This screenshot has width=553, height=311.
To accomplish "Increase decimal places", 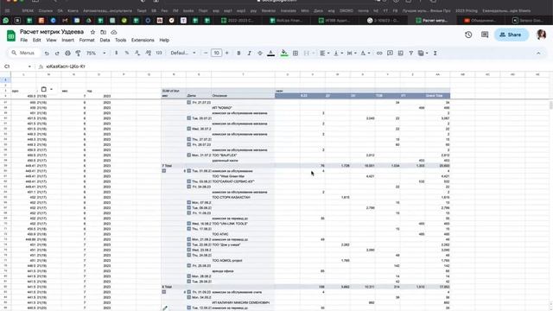I will coord(148,53).
